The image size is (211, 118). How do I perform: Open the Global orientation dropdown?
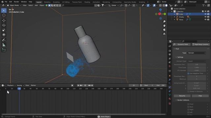tap(113, 5)
